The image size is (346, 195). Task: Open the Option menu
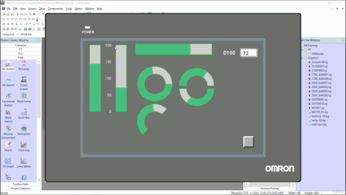(78, 9)
